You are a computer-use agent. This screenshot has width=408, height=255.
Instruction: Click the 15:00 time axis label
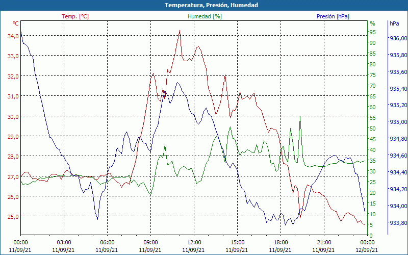pyautogui.click(x=237, y=243)
